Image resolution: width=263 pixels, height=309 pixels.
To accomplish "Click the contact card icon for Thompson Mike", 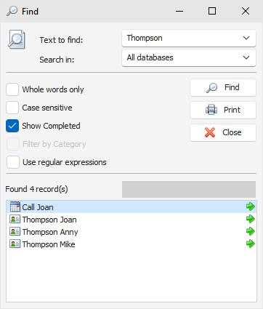I will [15, 244].
